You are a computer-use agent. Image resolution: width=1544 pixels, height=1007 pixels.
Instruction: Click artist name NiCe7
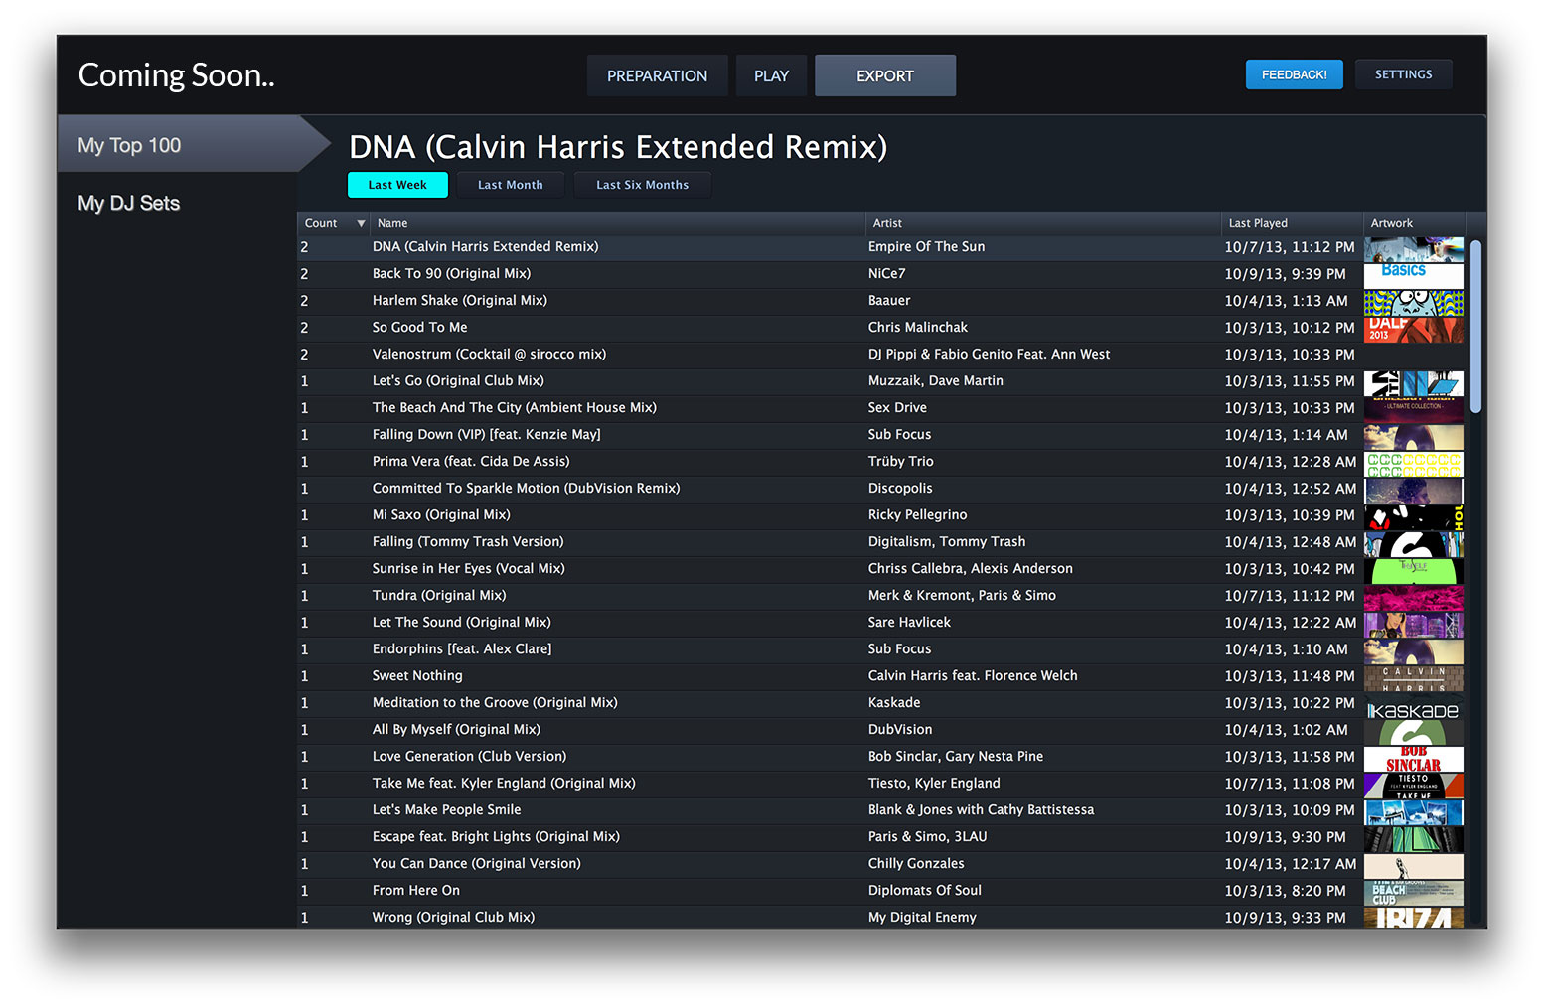[x=886, y=274]
